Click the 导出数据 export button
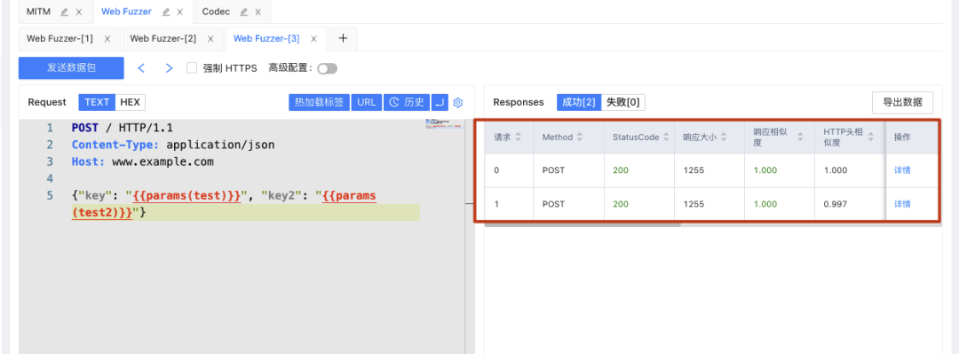 coord(902,102)
